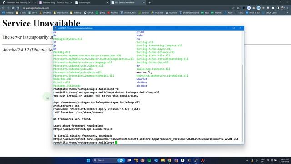The width and height of the screenshot is (291, 164).
Task: Close the 503 Service Unavailable tab
Action: click(144, 3)
